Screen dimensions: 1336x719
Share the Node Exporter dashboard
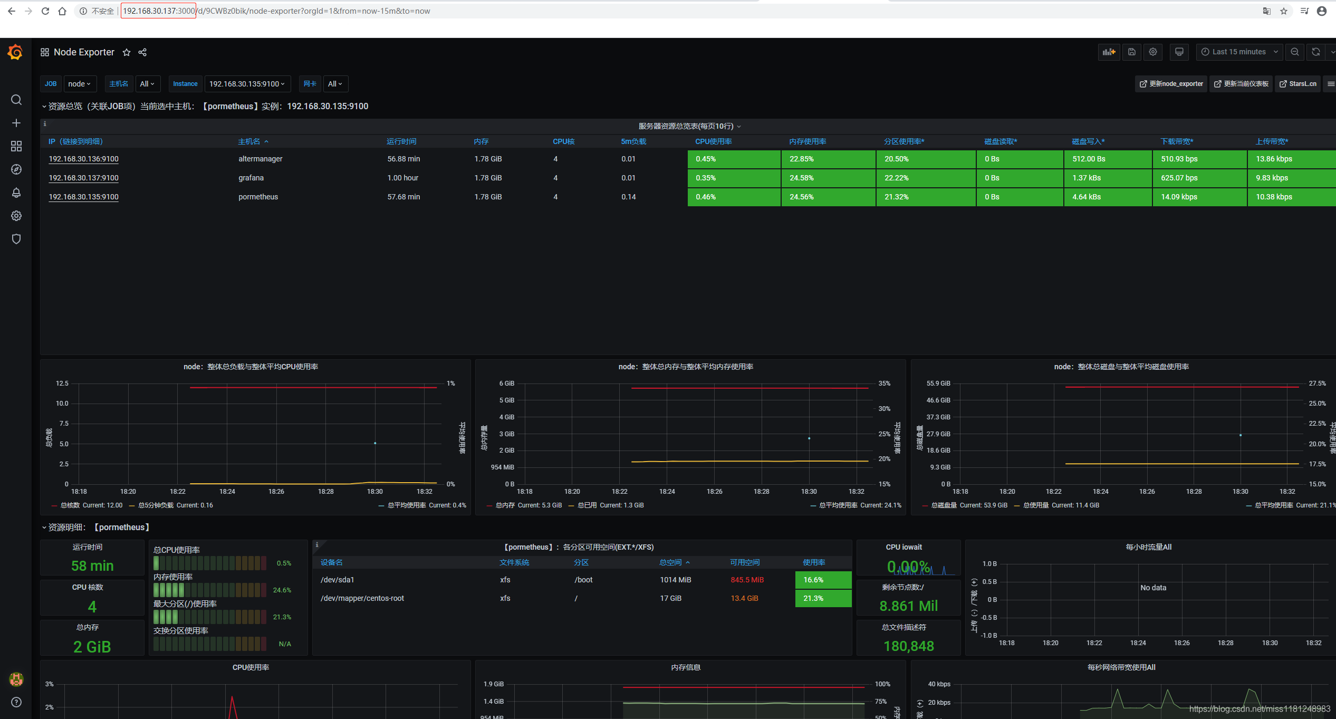[142, 52]
